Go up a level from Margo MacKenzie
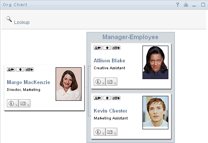208x143 pixels. click(20, 69)
